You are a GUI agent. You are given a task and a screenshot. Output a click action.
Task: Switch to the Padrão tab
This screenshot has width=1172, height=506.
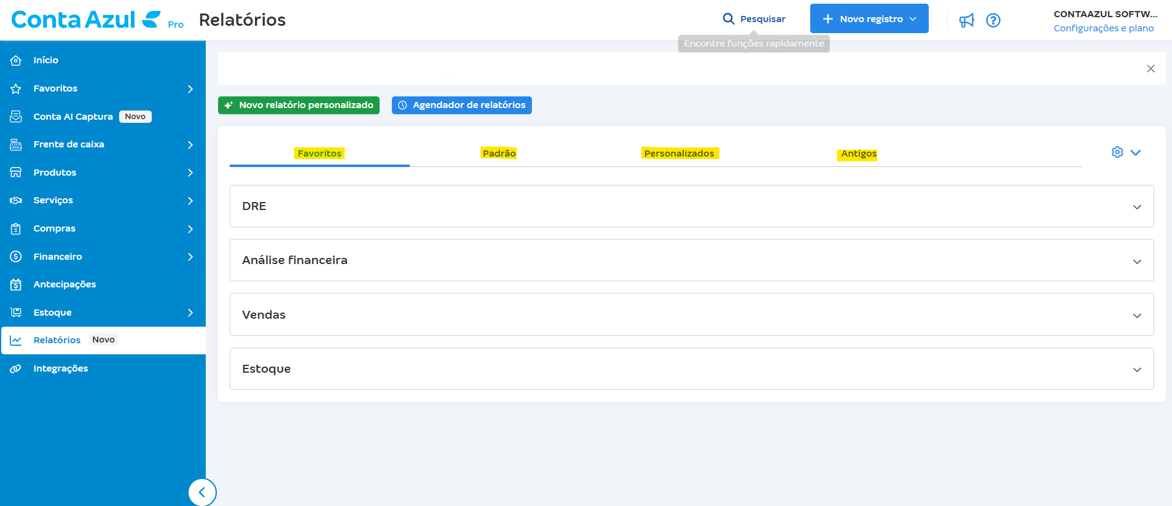(x=499, y=154)
